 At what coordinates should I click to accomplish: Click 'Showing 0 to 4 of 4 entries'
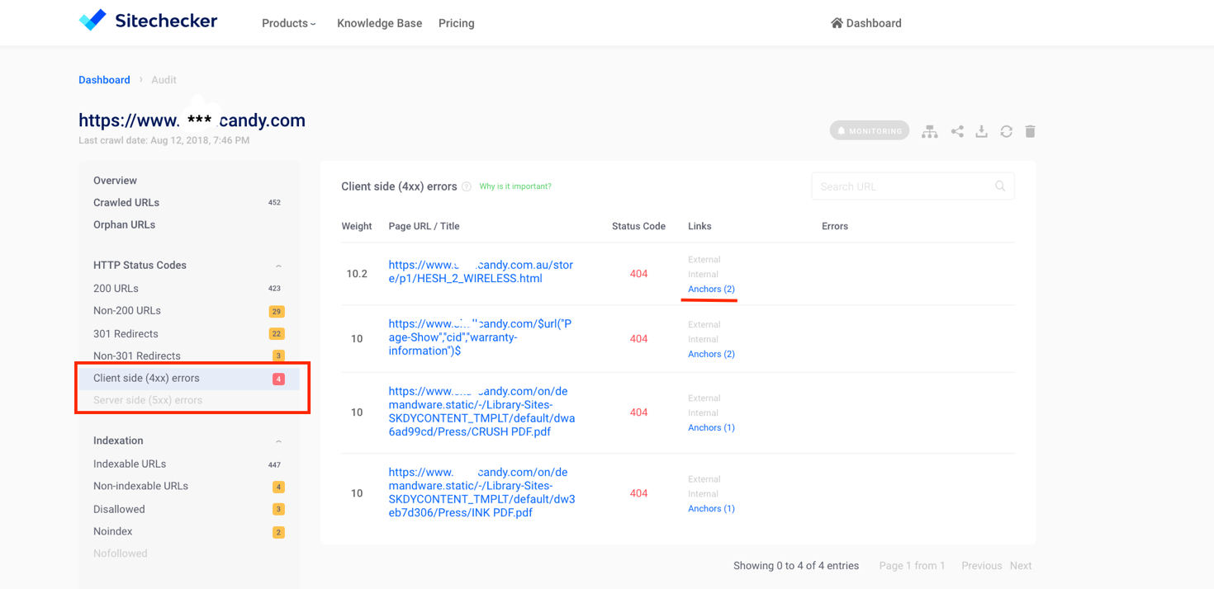[796, 566]
